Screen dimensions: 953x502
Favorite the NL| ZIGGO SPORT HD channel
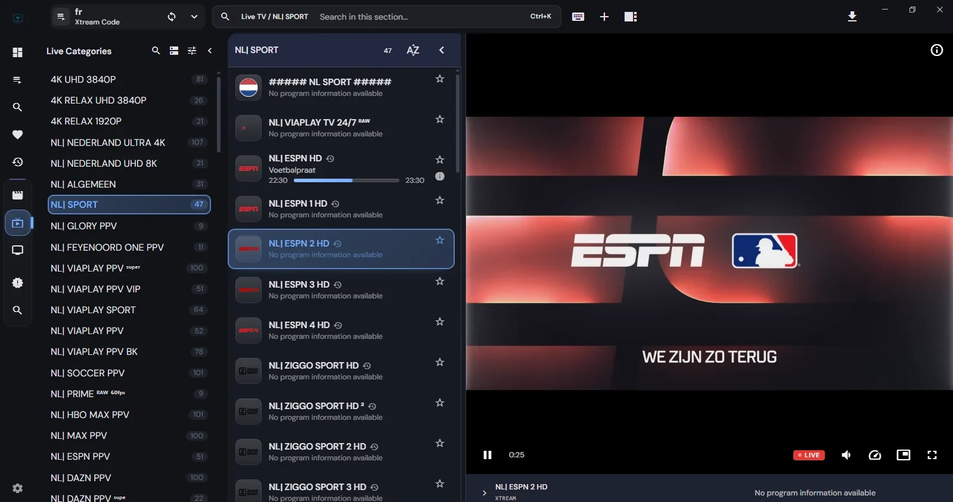(440, 362)
